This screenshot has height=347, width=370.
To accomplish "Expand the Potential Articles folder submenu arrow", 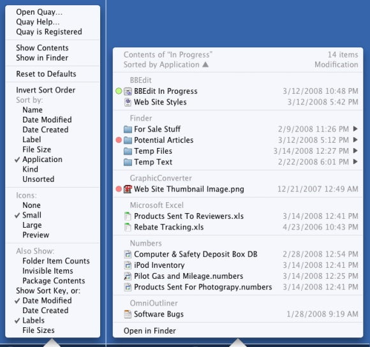I will point(355,140).
